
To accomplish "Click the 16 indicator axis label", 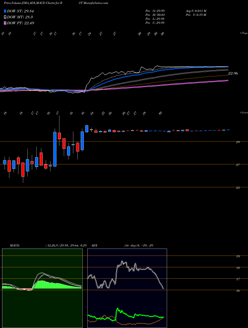I will pos(238,291).
